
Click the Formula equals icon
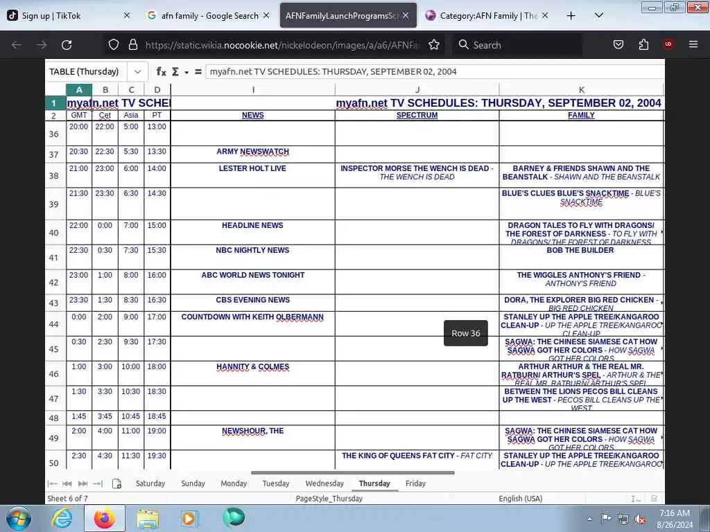(198, 71)
